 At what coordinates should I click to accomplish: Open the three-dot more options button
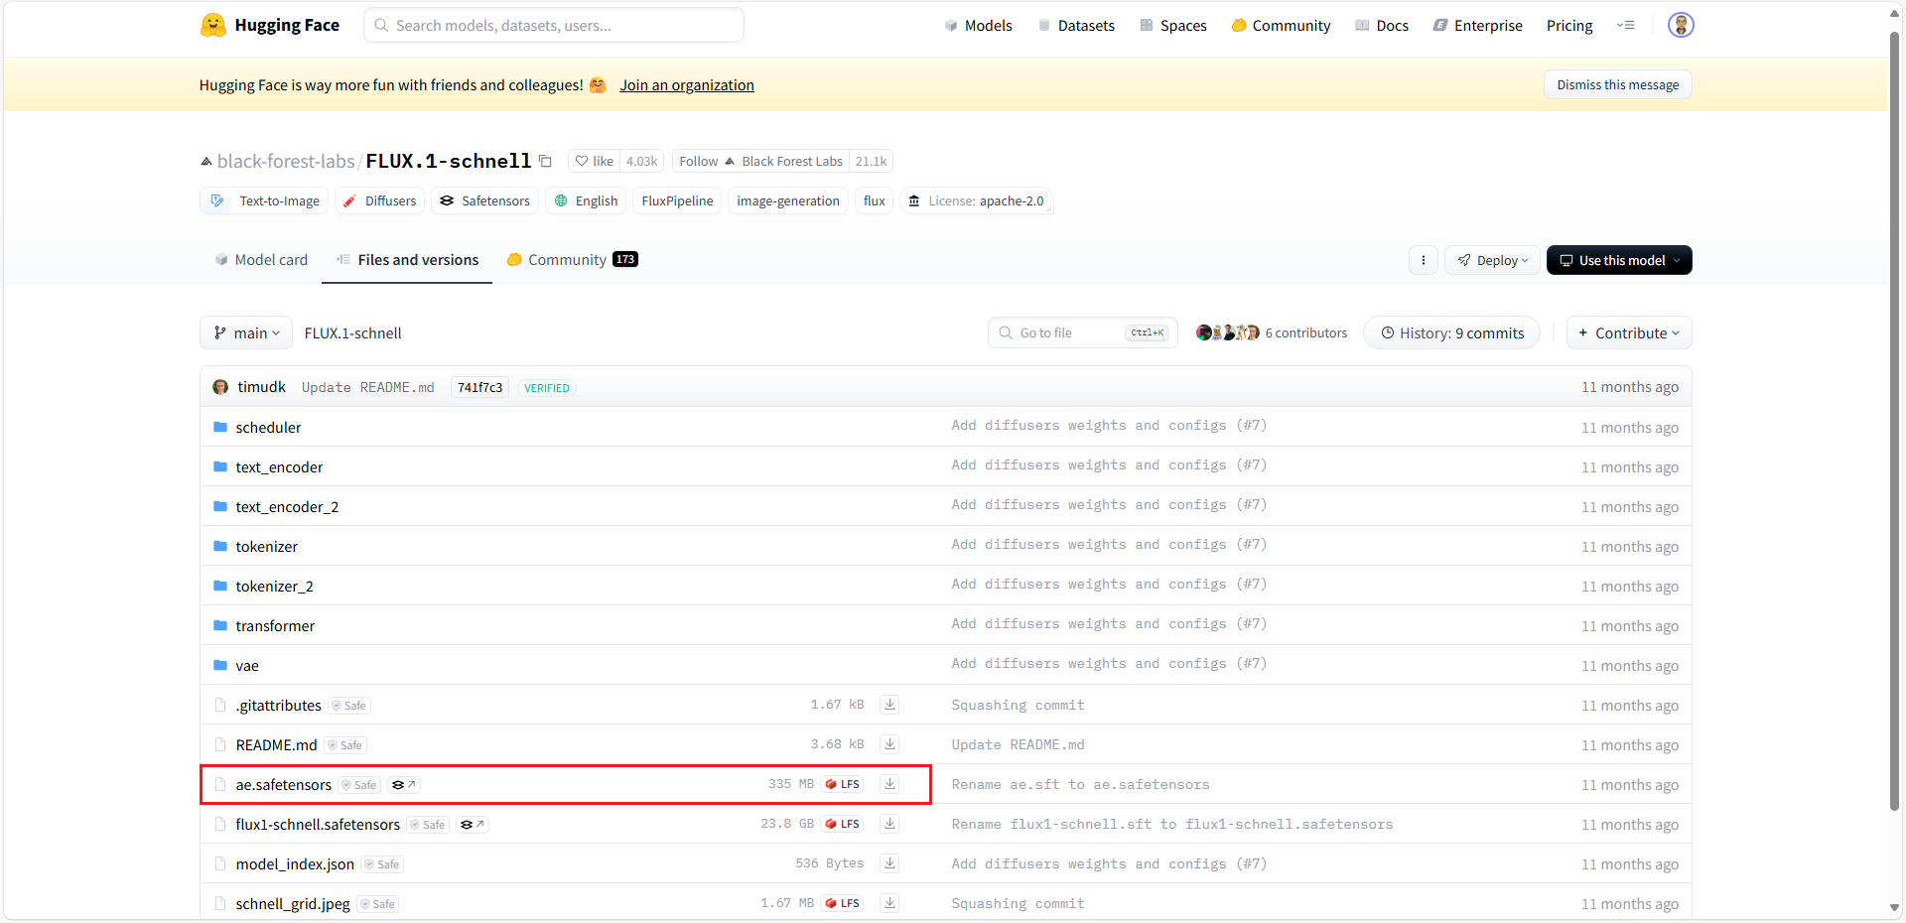tap(1423, 260)
